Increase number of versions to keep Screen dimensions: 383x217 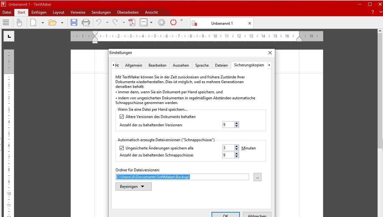[x=236, y=123]
